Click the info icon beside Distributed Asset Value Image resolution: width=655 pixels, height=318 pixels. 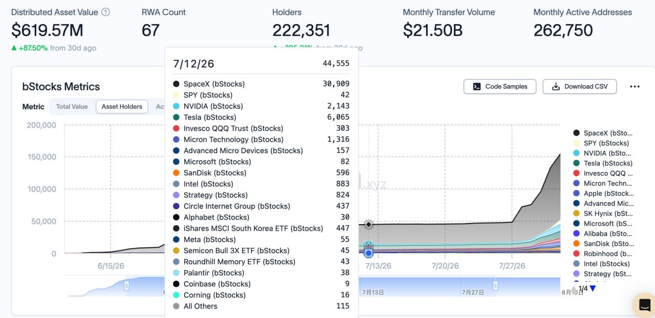[x=105, y=12]
